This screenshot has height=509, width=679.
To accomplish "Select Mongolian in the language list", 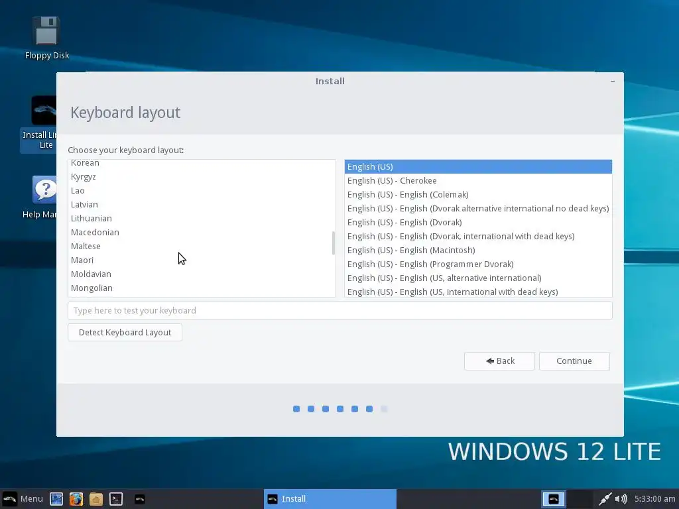I will [x=202, y=288].
